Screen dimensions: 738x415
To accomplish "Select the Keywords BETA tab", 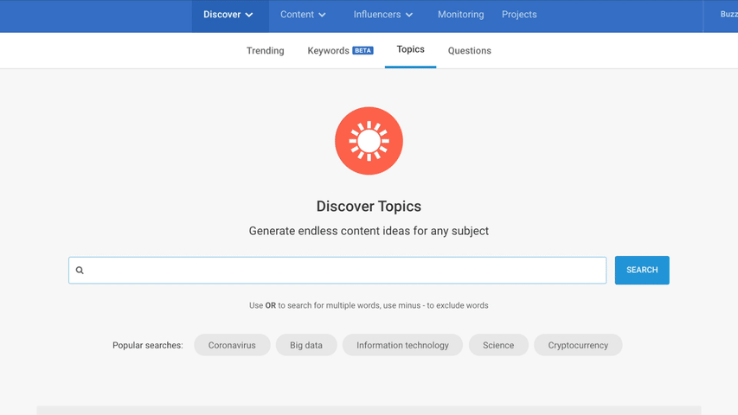I will (x=329, y=51).
